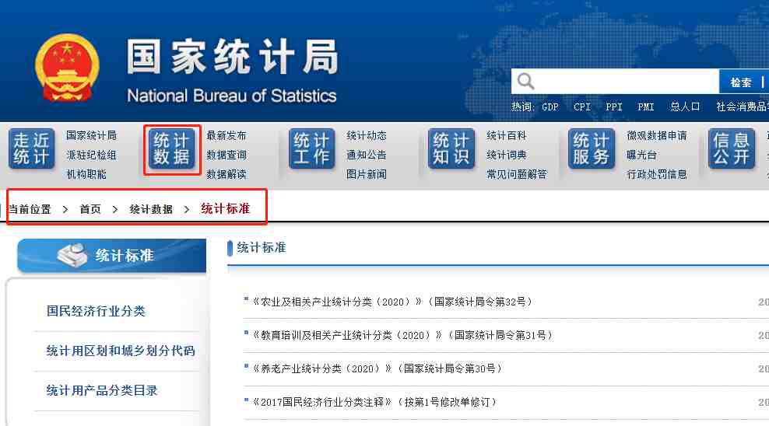Select hot word PMI
The height and width of the screenshot is (426, 769).
pyautogui.click(x=646, y=106)
